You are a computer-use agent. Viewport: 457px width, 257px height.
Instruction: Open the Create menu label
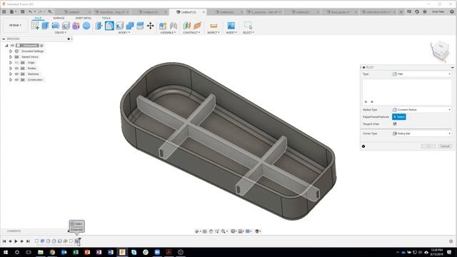coord(60,32)
